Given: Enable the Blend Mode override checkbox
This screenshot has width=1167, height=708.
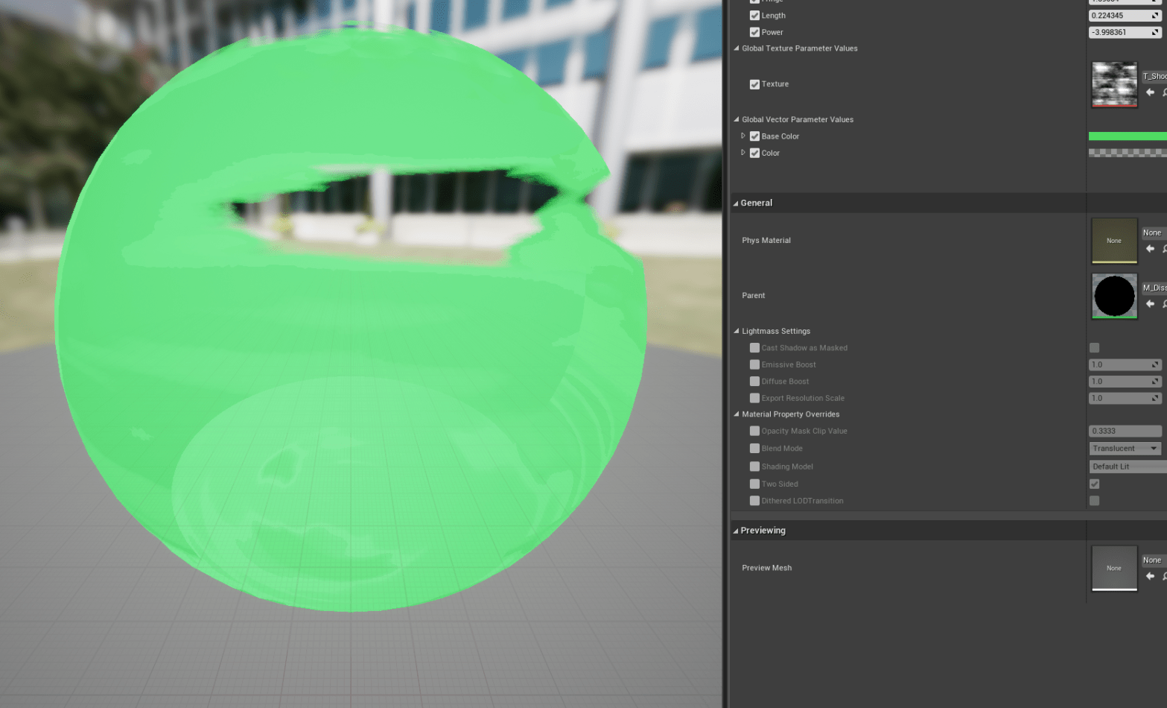Looking at the screenshot, I should (754, 449).
